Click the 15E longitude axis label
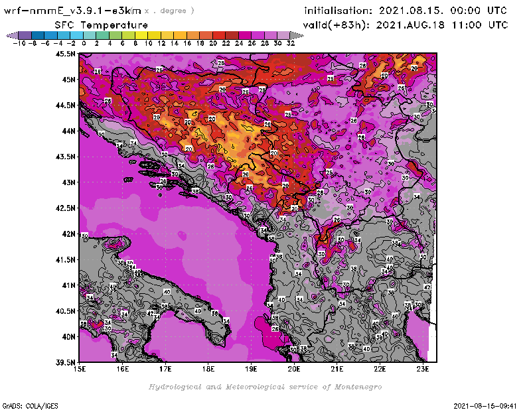This screenshot has height=410, width=531. click(80, 369)
